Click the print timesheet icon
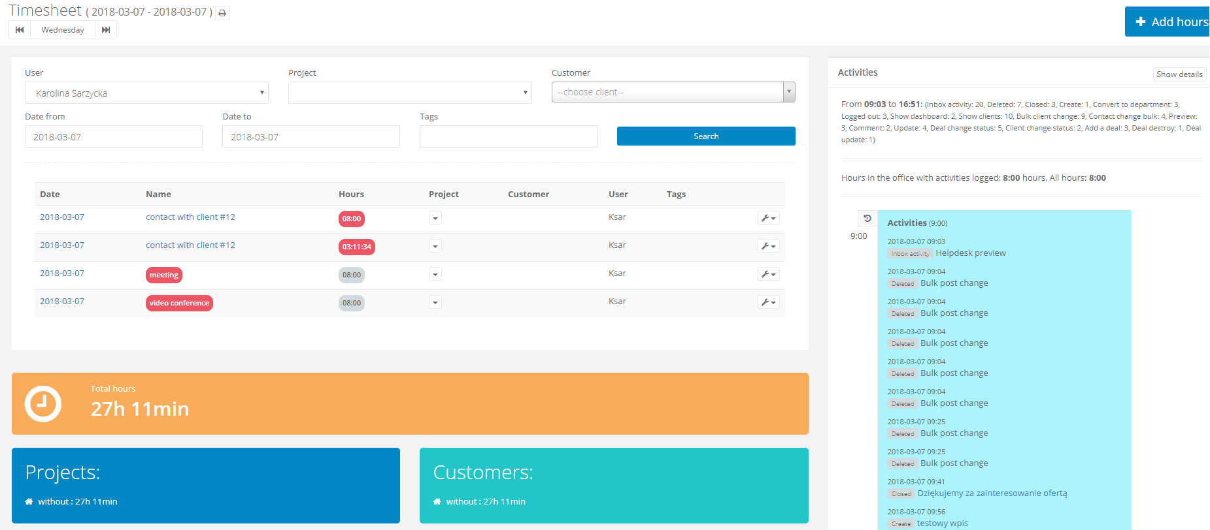Viewport: 1210px width, 530px height. click(222, 13)
